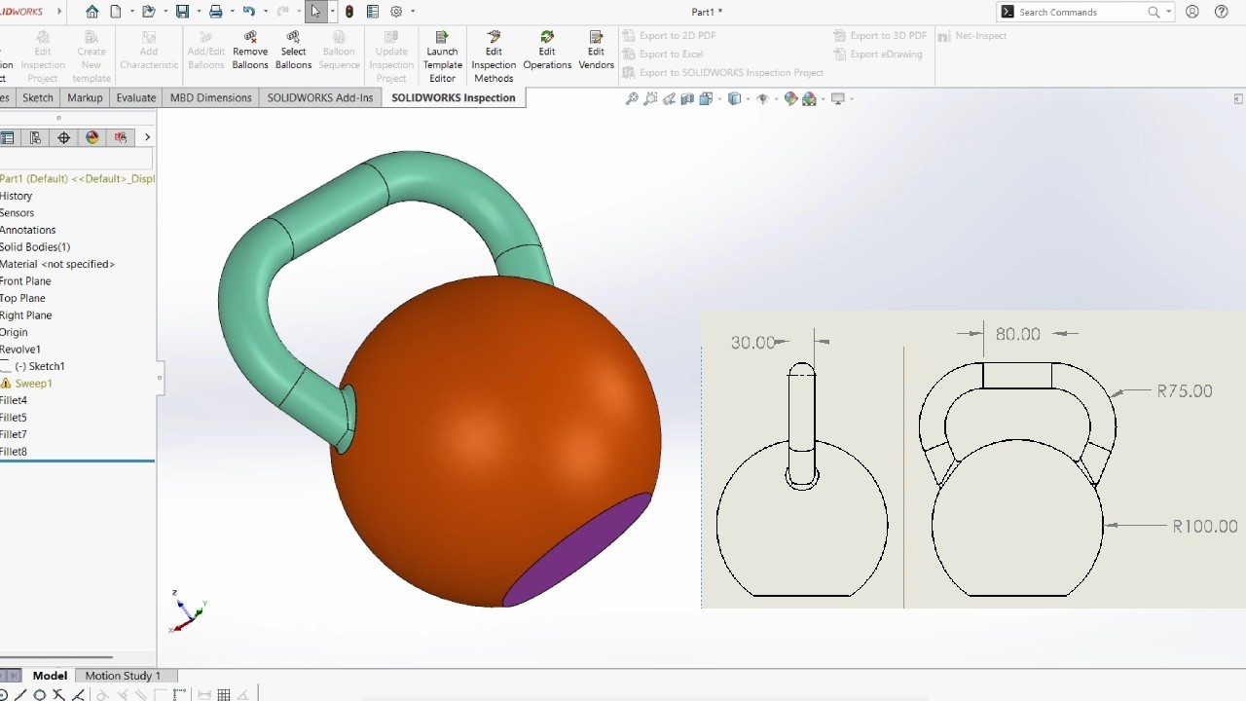Click Remove Balloons in the Inspection ribbon
This screenshot has height=701, width=1246.
pos(250,52)
